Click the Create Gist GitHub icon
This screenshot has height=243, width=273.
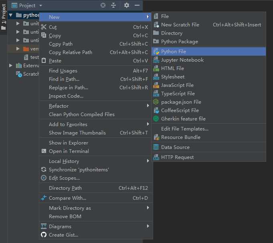(x=44, y=235)
